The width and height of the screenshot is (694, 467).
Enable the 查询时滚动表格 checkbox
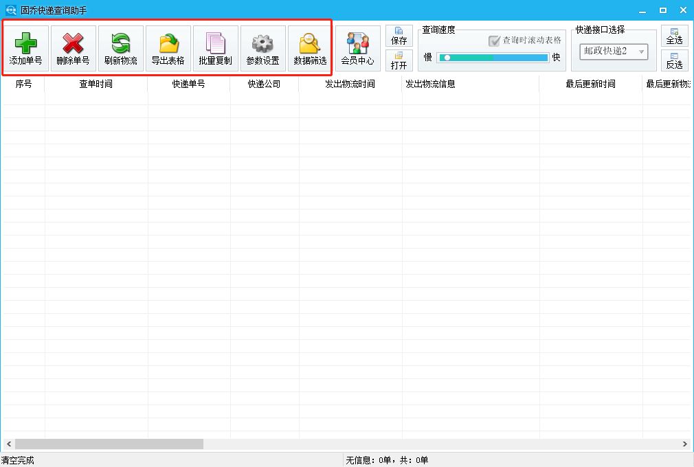494,41
